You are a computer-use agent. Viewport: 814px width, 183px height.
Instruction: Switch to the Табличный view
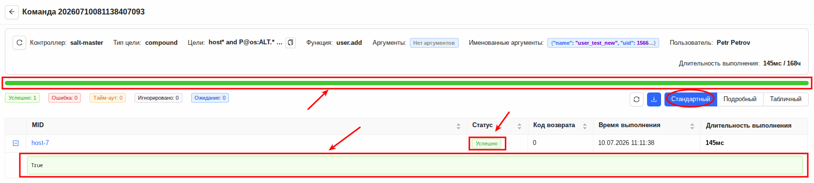[785, 99]
